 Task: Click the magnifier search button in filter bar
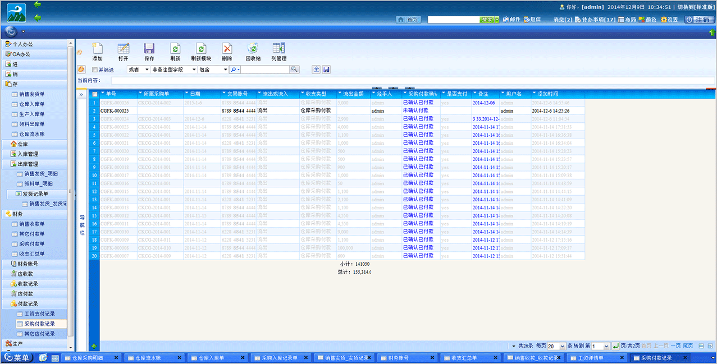tap(295, 70)
